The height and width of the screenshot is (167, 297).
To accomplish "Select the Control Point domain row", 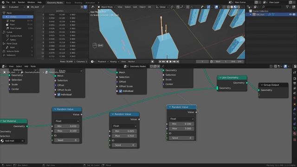I will [18, 36].
